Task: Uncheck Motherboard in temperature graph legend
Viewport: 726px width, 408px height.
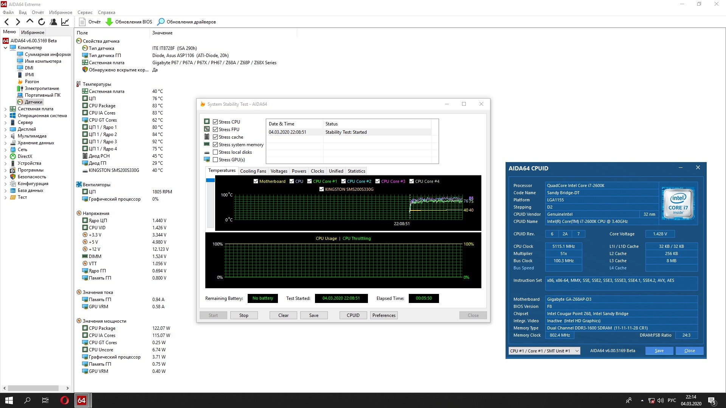Action: 256,181
